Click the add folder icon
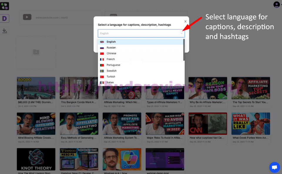 click(36, 52)
